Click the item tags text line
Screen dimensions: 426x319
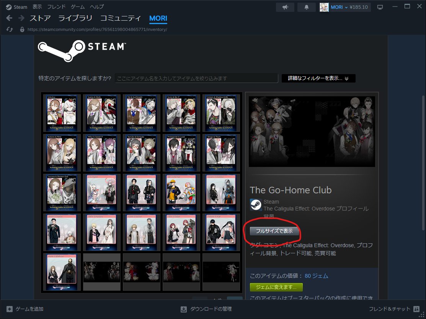pos(311,249)
